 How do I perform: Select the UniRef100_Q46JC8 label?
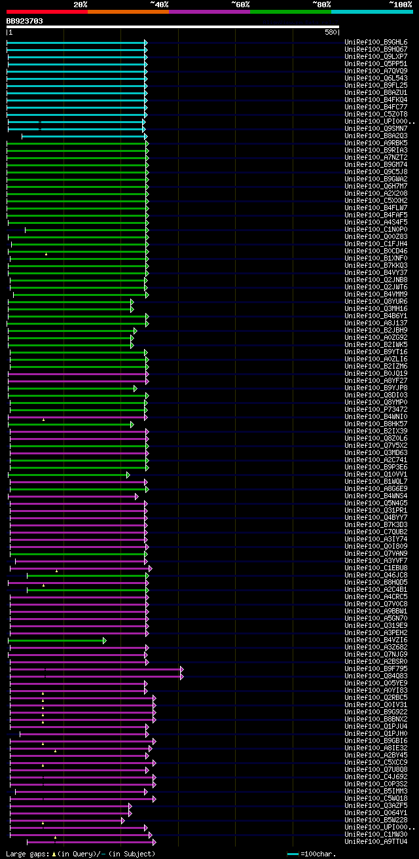click(376, 575)
